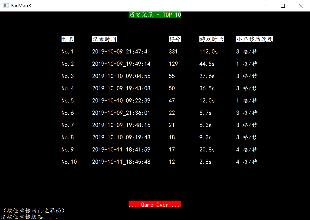
Task: Click timestamp 2019-10-11_18:41:59
Action: click(121, 150)
